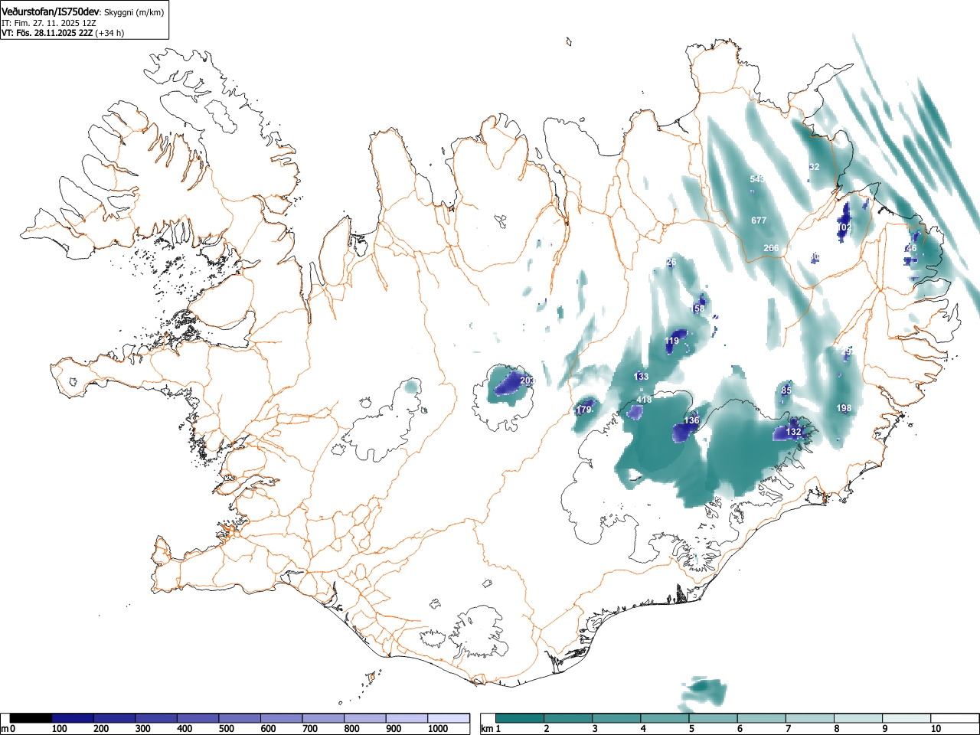Click the '2' tick label in the km legend
The height and width of the screenshot is (735, 980).
[547, 729]
